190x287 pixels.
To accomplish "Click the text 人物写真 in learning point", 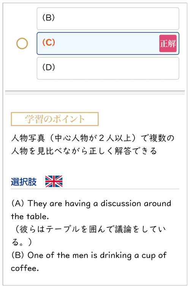I will click(x=28, y=138).
